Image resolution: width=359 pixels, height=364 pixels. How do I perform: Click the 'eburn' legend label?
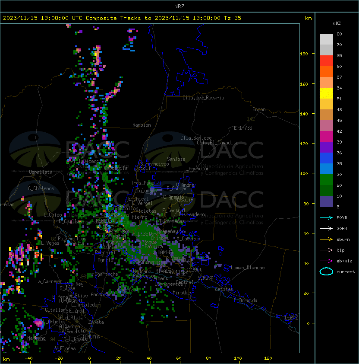point(343,239)
